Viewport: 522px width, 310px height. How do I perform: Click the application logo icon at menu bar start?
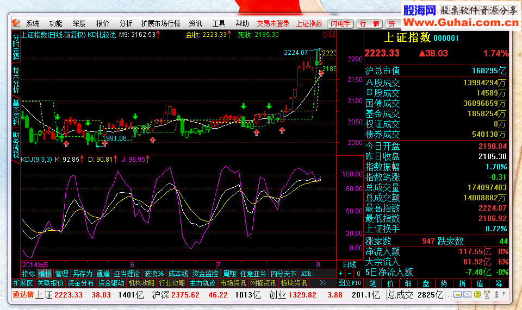(16, 23)
